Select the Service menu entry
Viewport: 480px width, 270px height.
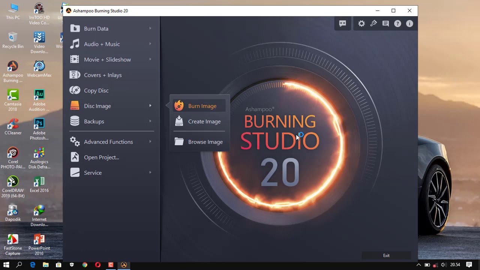pos(111,172)
